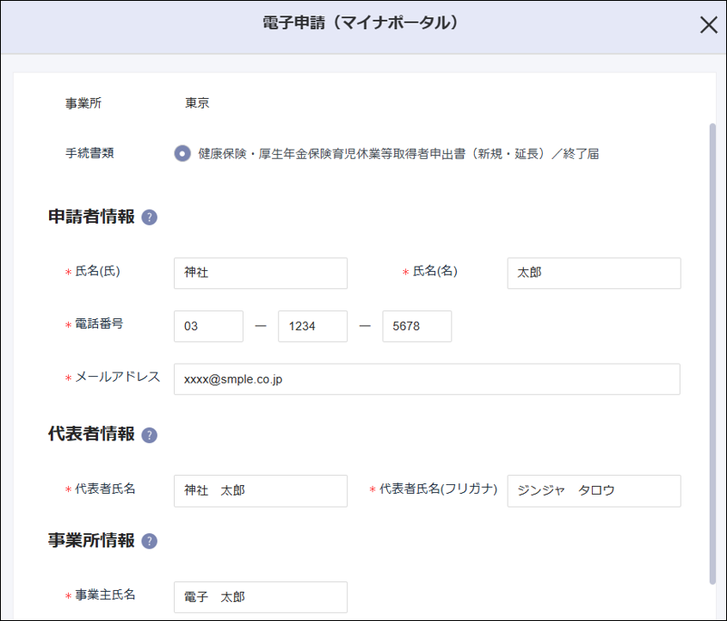Click the 事業所 label
The image size is (727, 621).
(83, 103)
